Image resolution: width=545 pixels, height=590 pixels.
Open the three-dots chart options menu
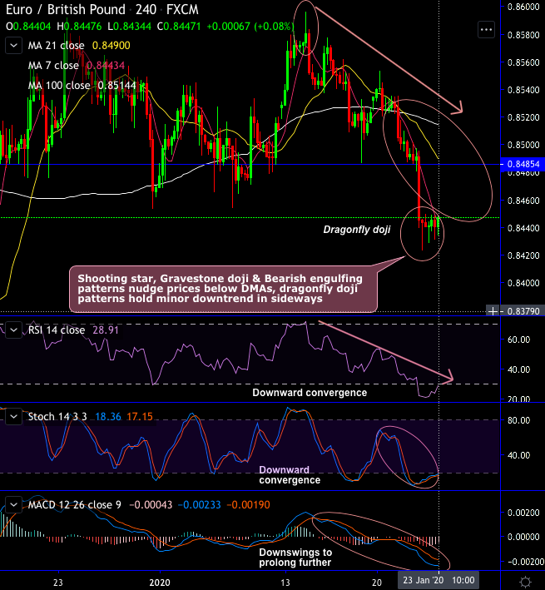click(x=486, y=30)
